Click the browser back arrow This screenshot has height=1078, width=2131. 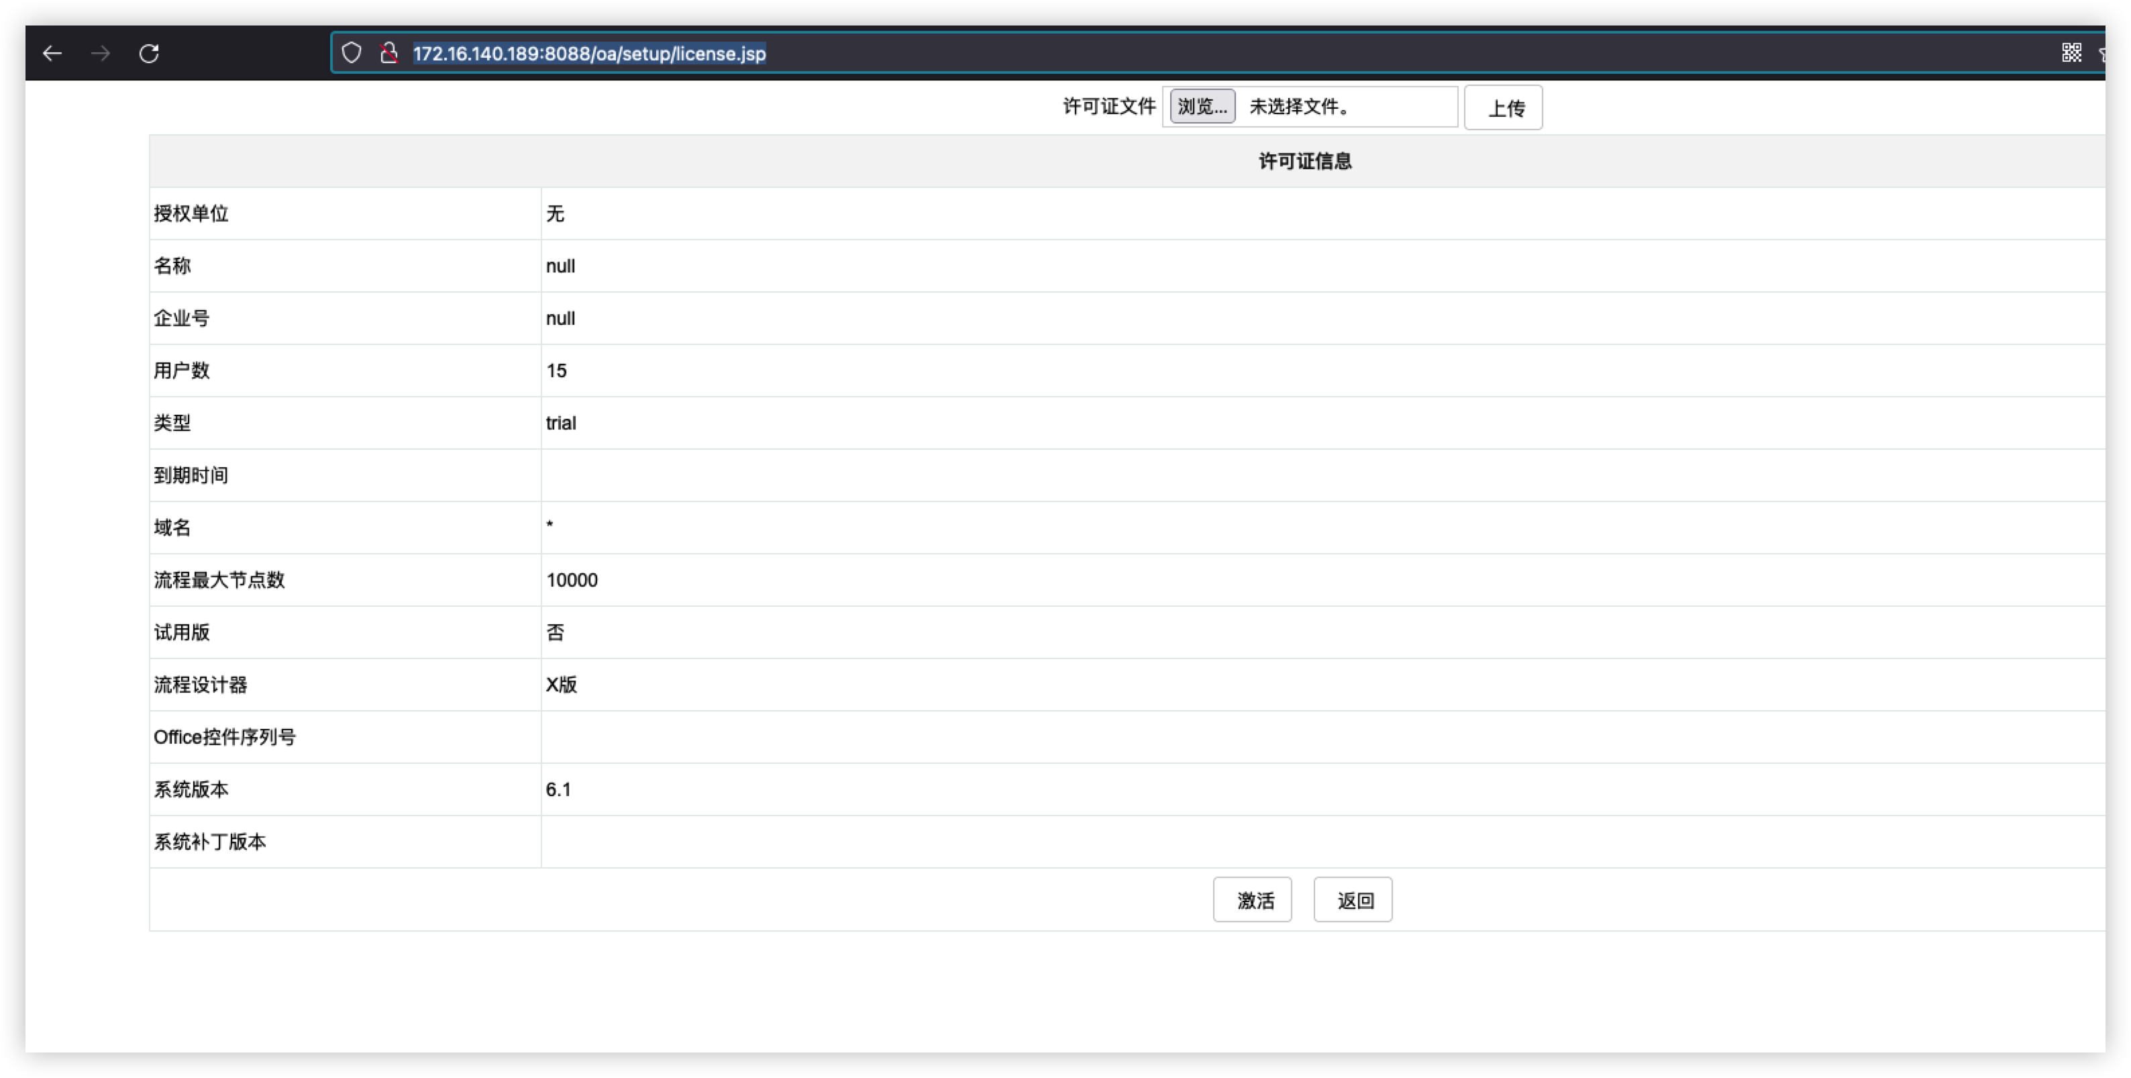[x=52, y=54]
